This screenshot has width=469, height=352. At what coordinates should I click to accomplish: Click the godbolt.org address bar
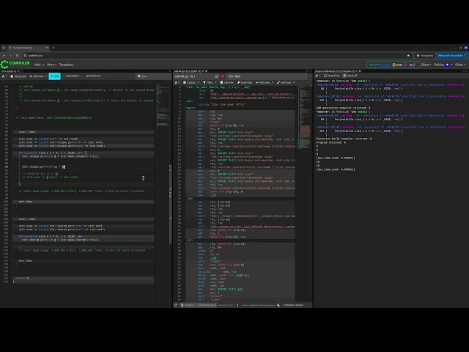tap(210, 56)
